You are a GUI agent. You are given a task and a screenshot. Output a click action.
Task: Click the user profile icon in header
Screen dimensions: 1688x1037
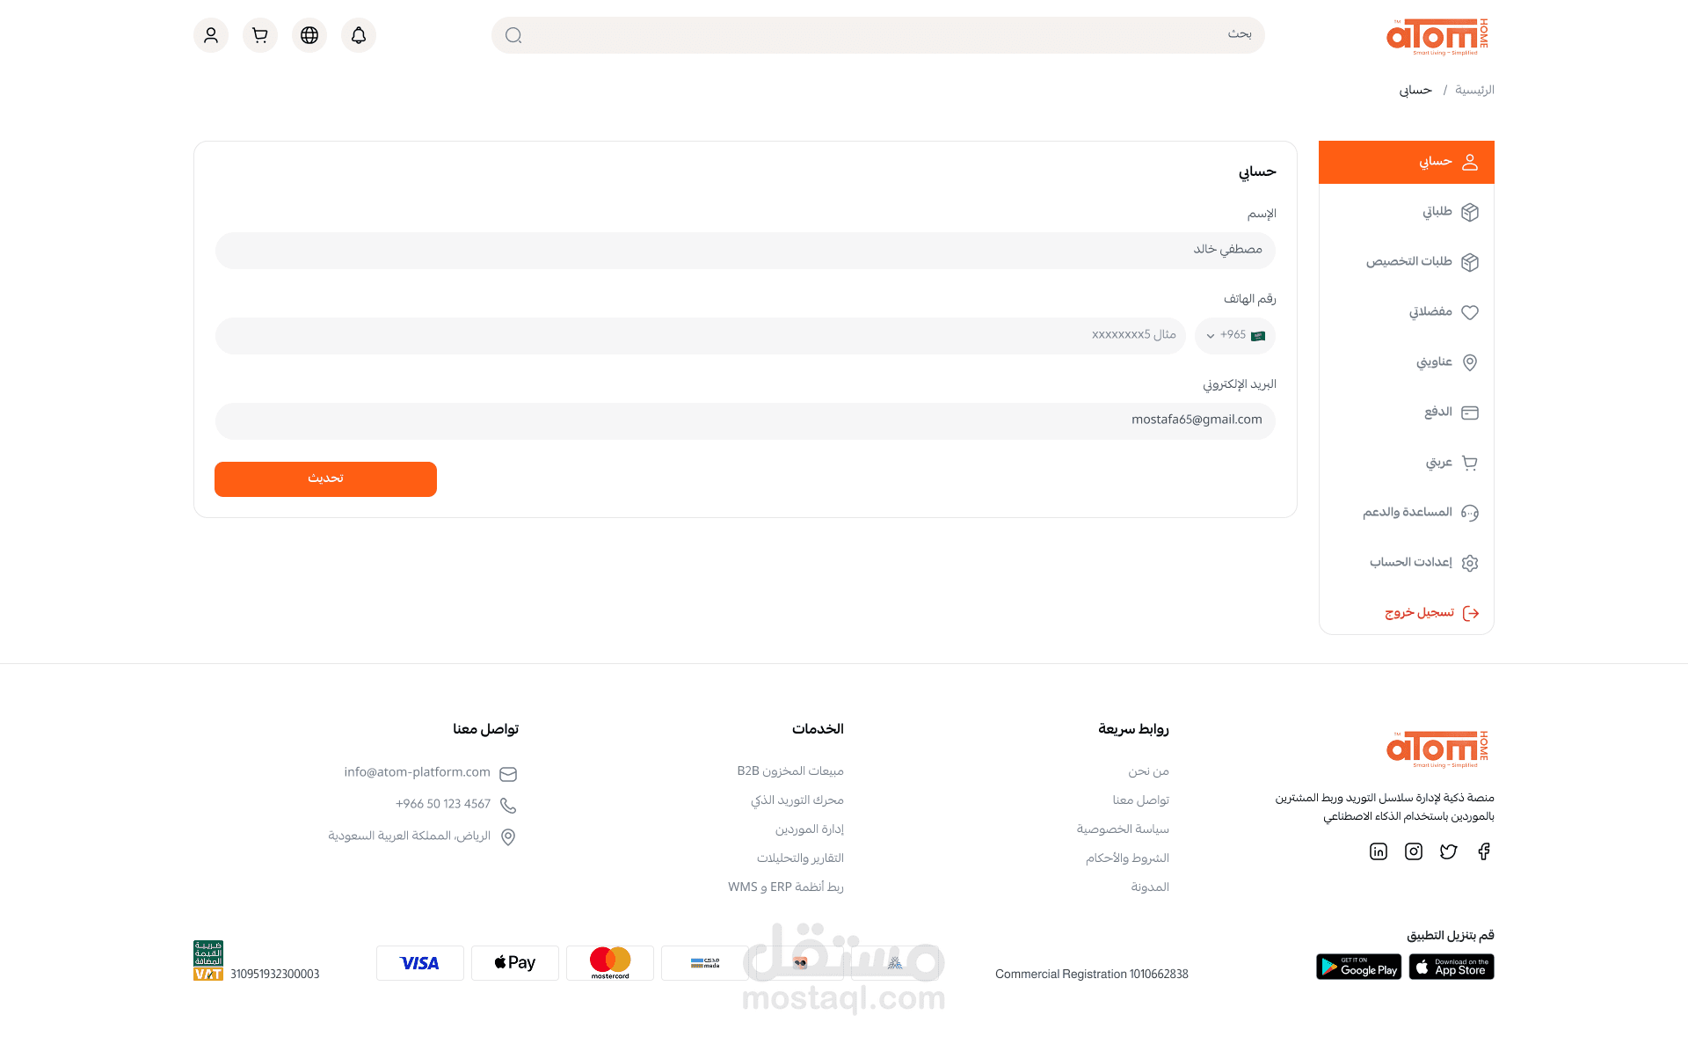click(211, 35)
